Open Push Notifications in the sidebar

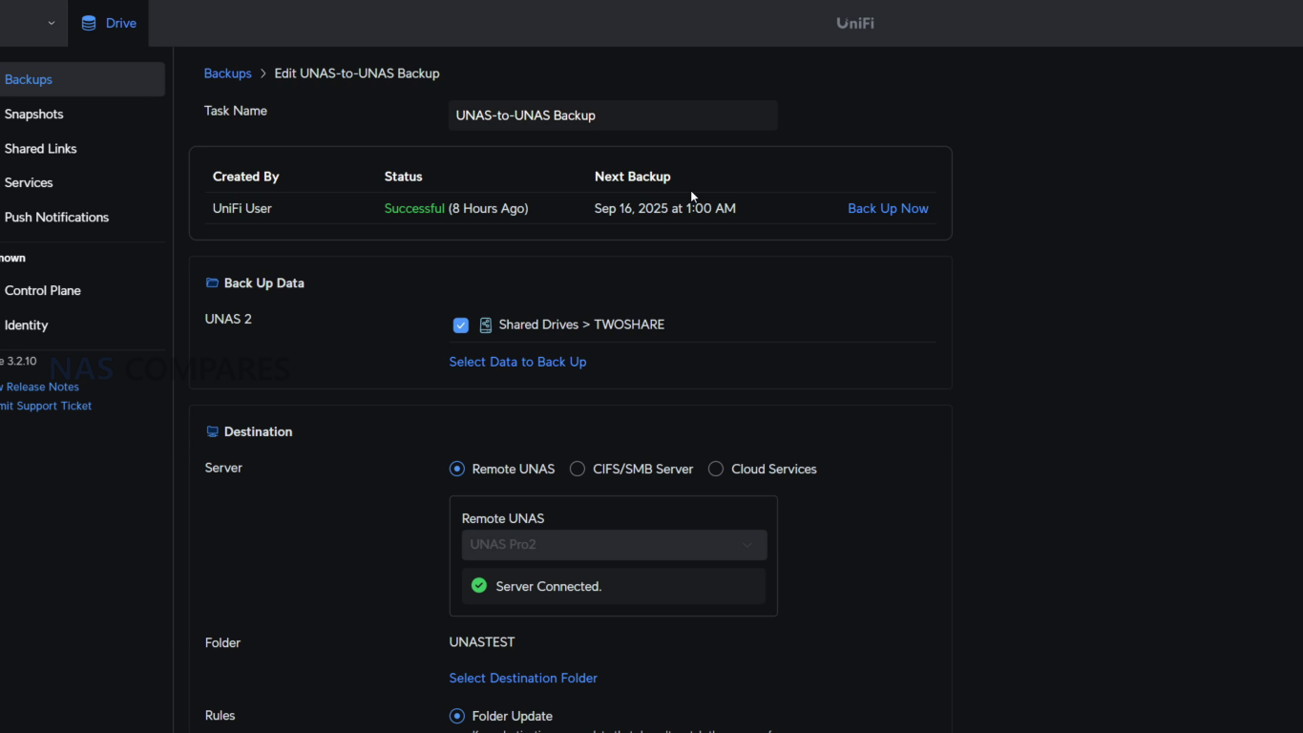coord(56,218)
